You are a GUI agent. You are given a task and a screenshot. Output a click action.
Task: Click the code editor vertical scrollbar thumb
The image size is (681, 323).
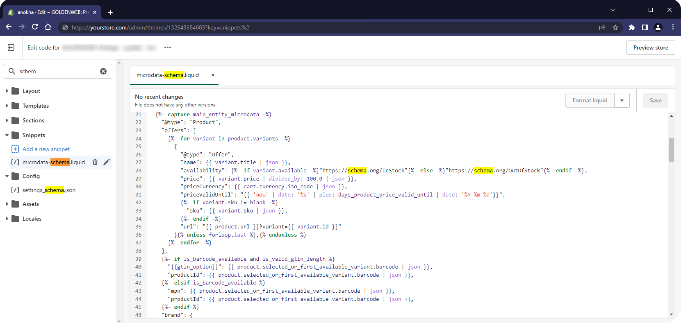click(x=671, y=150)
